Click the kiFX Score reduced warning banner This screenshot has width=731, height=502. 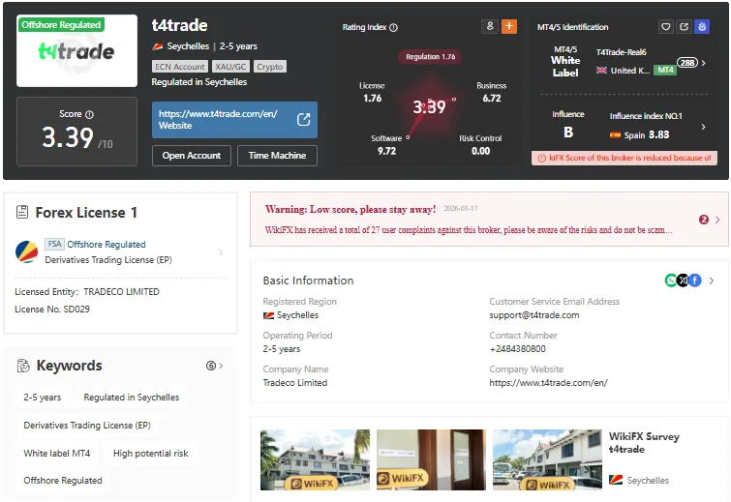tap(624, 158)
